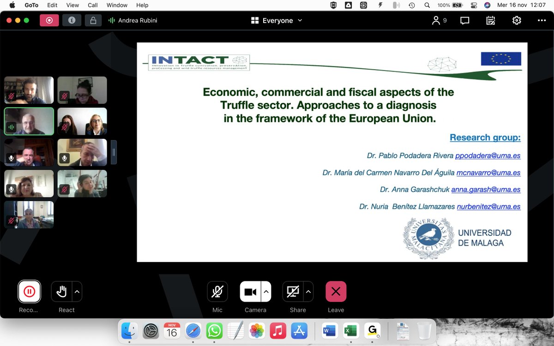This screenshot has width=554, height=346.
Task: Open the more options ellipsis menu
Action: [542, 20]
